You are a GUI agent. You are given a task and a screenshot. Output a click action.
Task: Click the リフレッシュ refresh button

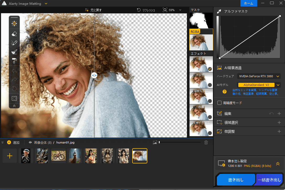[x=146, y=10]
